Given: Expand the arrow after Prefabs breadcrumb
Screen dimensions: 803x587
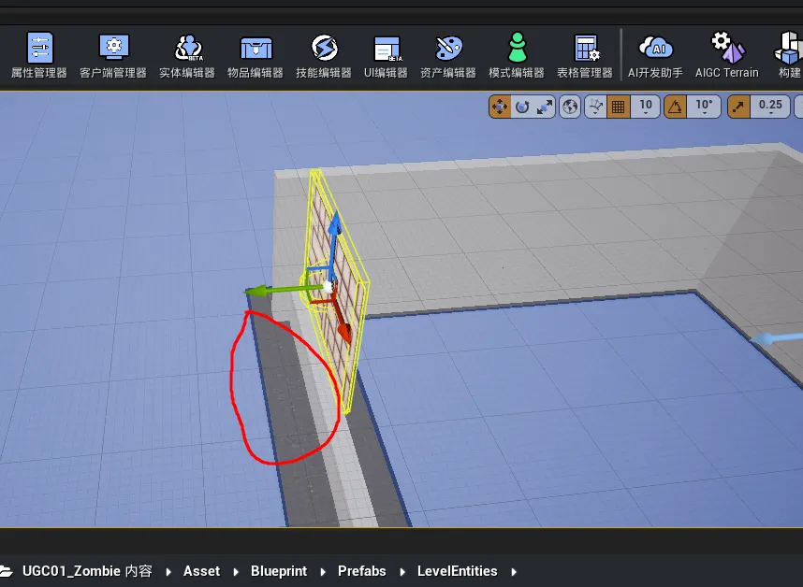Looking at the screenshot, I should point(402,572).
